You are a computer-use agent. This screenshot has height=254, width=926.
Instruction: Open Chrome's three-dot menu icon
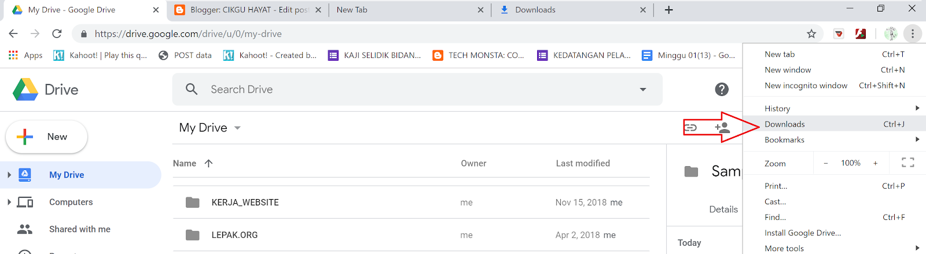(x=913, y=34)
